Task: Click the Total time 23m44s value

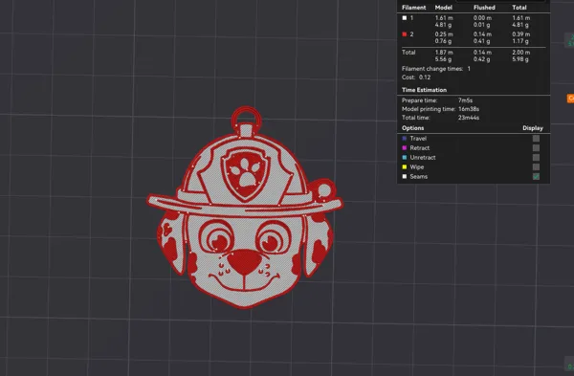Action: coord(469,118)
